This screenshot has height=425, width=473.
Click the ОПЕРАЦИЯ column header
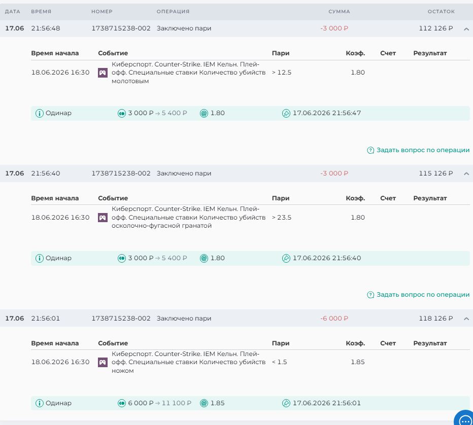173,12
